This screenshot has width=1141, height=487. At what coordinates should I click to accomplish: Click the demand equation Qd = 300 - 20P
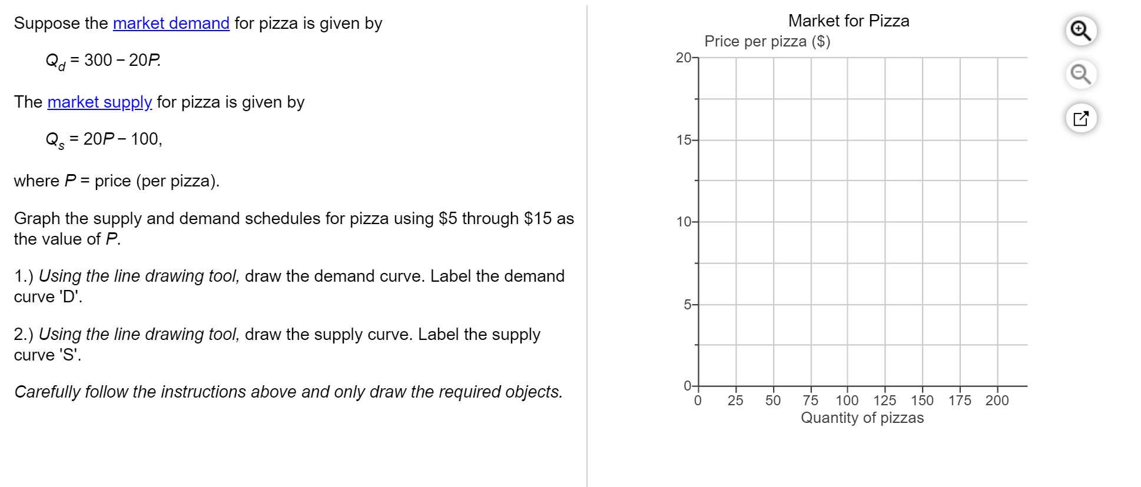[104, 60]
